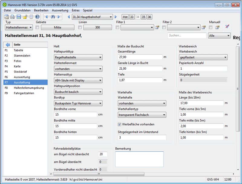
Task: Open the Auswertung menu
Action: point(60,10)
